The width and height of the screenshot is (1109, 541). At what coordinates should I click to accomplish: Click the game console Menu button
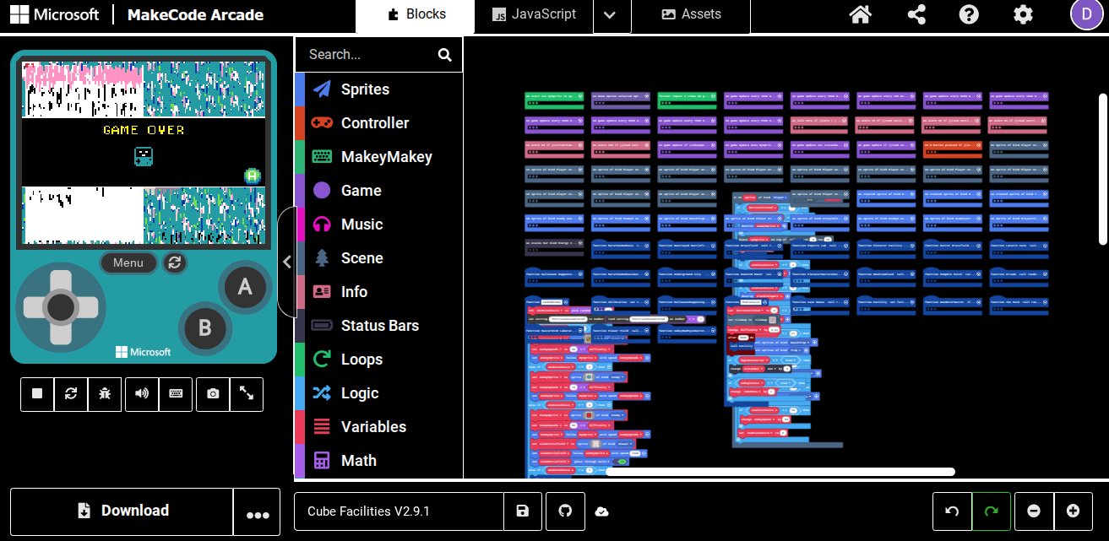[128, 262]
